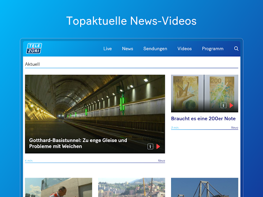Screen dimensions: 263x197
Task: Open the Live menu item
Action: [107, 49]
